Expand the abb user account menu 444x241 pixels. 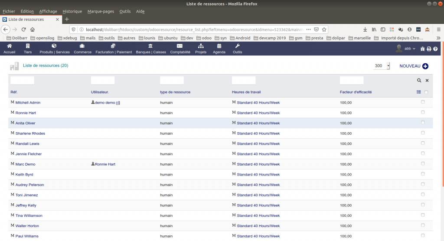410,49
